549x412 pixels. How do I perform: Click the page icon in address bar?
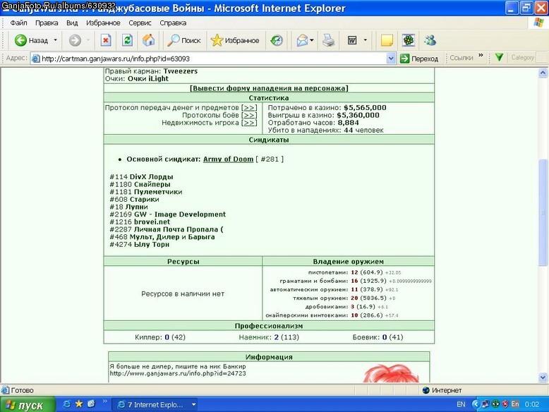pyautogui.click(x=36, y=59)
